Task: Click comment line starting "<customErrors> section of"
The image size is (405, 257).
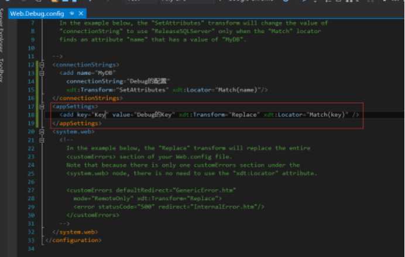Action: pyautogui.click(x=149, y=156)
